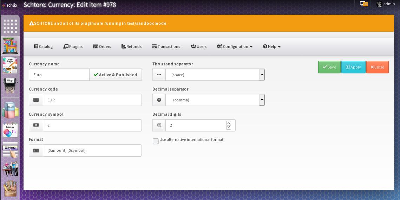
Task: Expand the Configuration menu
Action: coord(235,47)
